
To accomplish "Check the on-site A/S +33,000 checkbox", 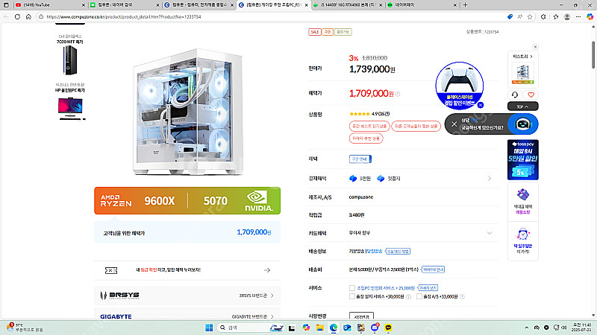I will click(x=419, y=296).
